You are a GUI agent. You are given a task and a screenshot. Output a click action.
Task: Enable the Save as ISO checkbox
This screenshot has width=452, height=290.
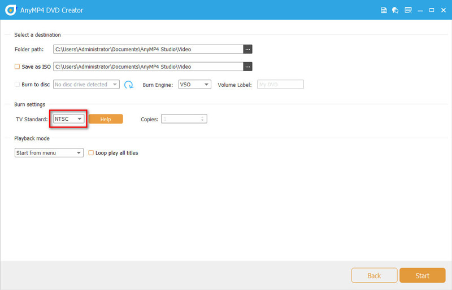[18, 67]
